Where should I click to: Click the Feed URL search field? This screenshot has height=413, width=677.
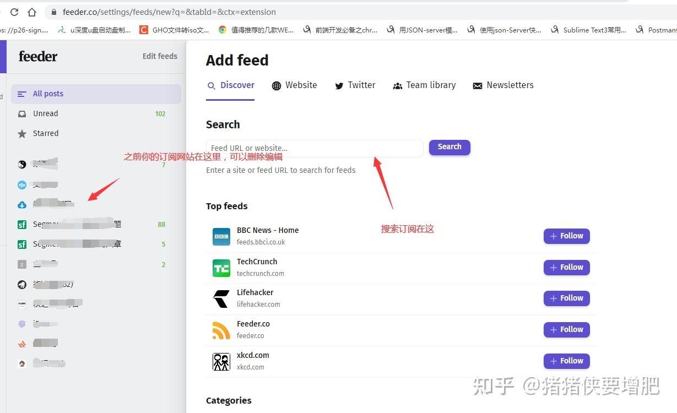click(x=314, y=148)
